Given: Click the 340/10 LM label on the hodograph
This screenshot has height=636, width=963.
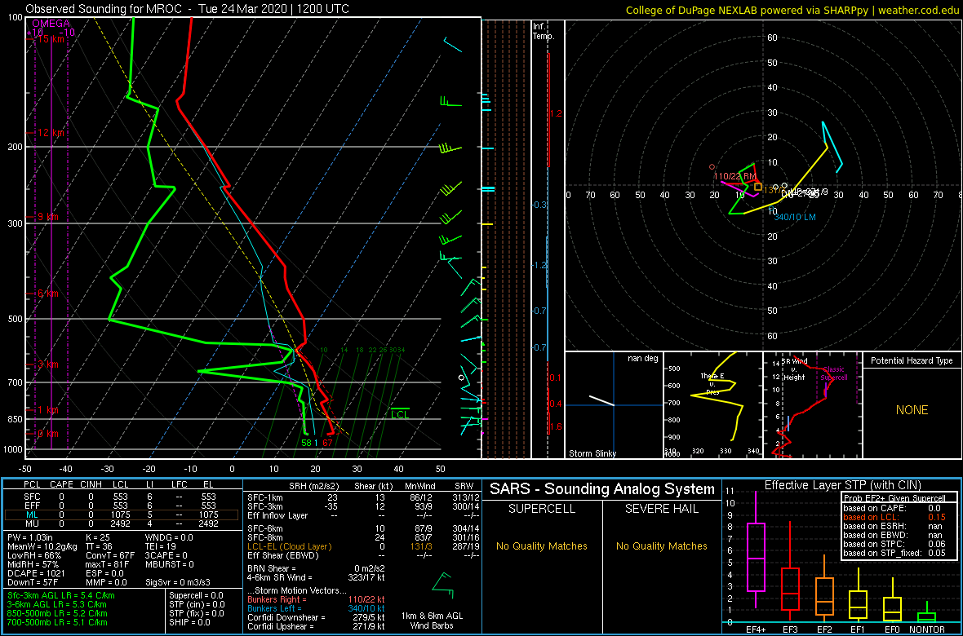Looking at the screenshot, I should (796, 217).
